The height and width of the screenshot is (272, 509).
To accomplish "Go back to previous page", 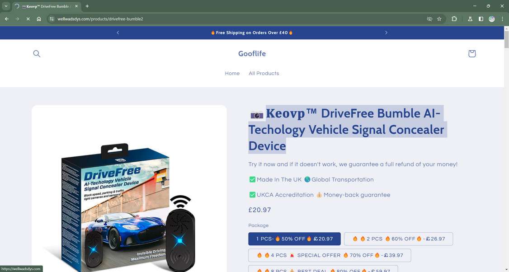I will [x=6, y=19].
